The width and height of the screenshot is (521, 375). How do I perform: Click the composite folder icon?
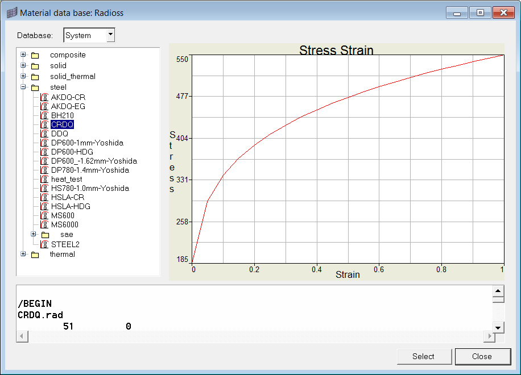35,55
